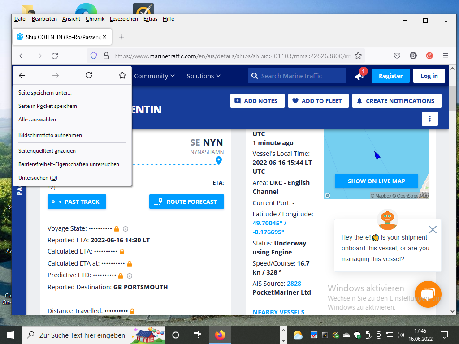This screenshot has width=459, height=344.
Task: Open the Windows notification center
Action: pos(444,335)
